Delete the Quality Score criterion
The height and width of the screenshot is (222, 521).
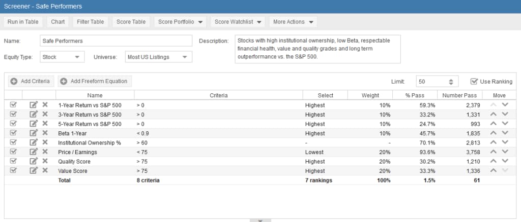coord(45,161)
